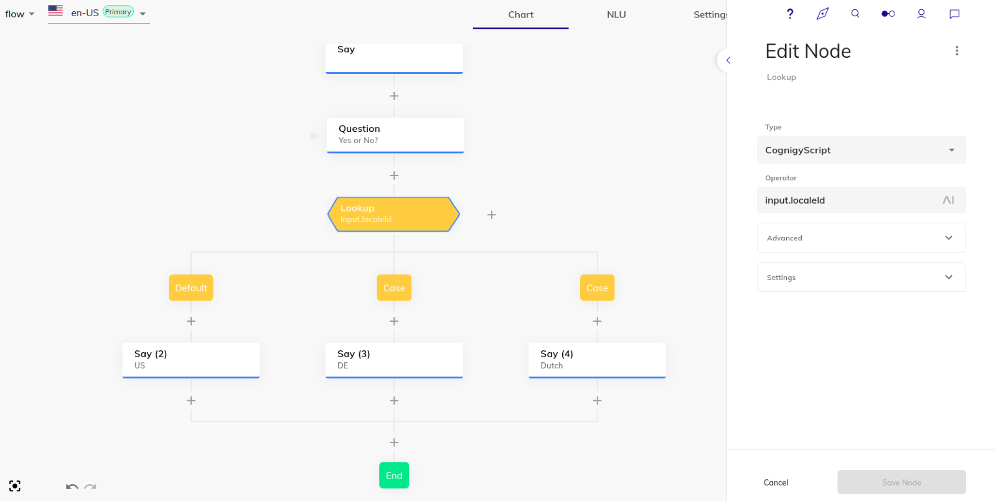Open search with the magnifier icon
This screenshot has width=996, height=501.
855,14
